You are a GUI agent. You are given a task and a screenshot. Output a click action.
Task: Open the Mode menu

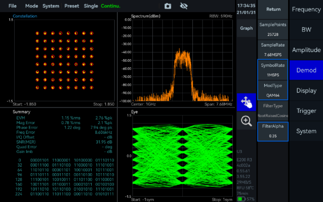click(31, 6)
